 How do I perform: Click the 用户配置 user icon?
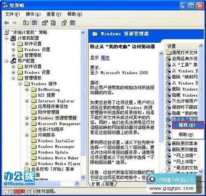click(x=13, y=61)
